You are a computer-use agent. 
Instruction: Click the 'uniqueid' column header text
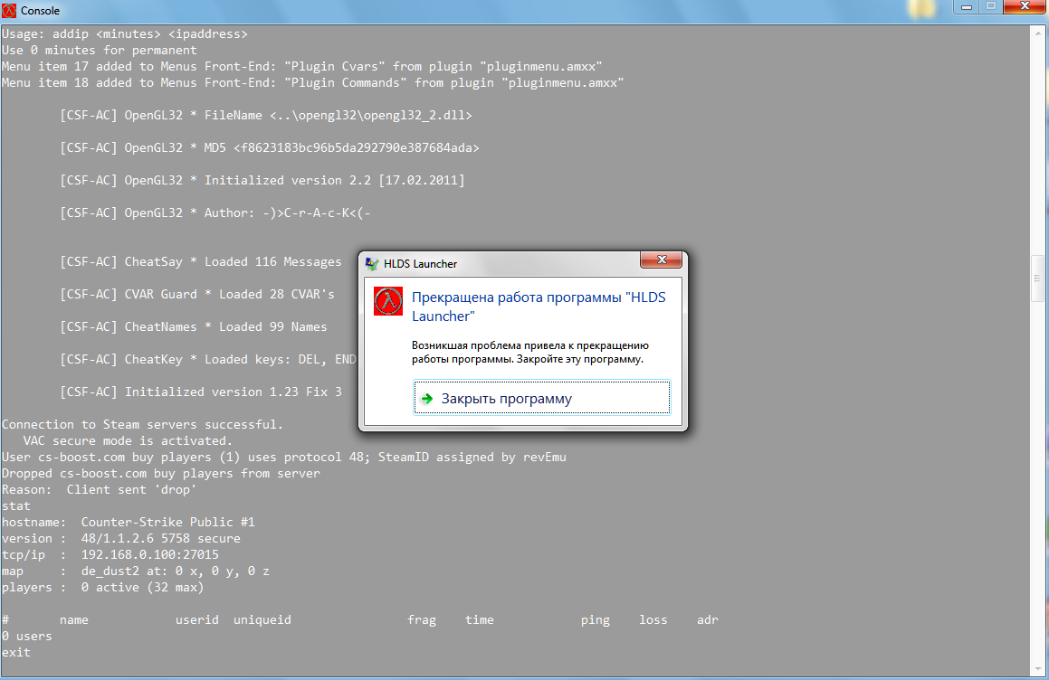point(262,620)
